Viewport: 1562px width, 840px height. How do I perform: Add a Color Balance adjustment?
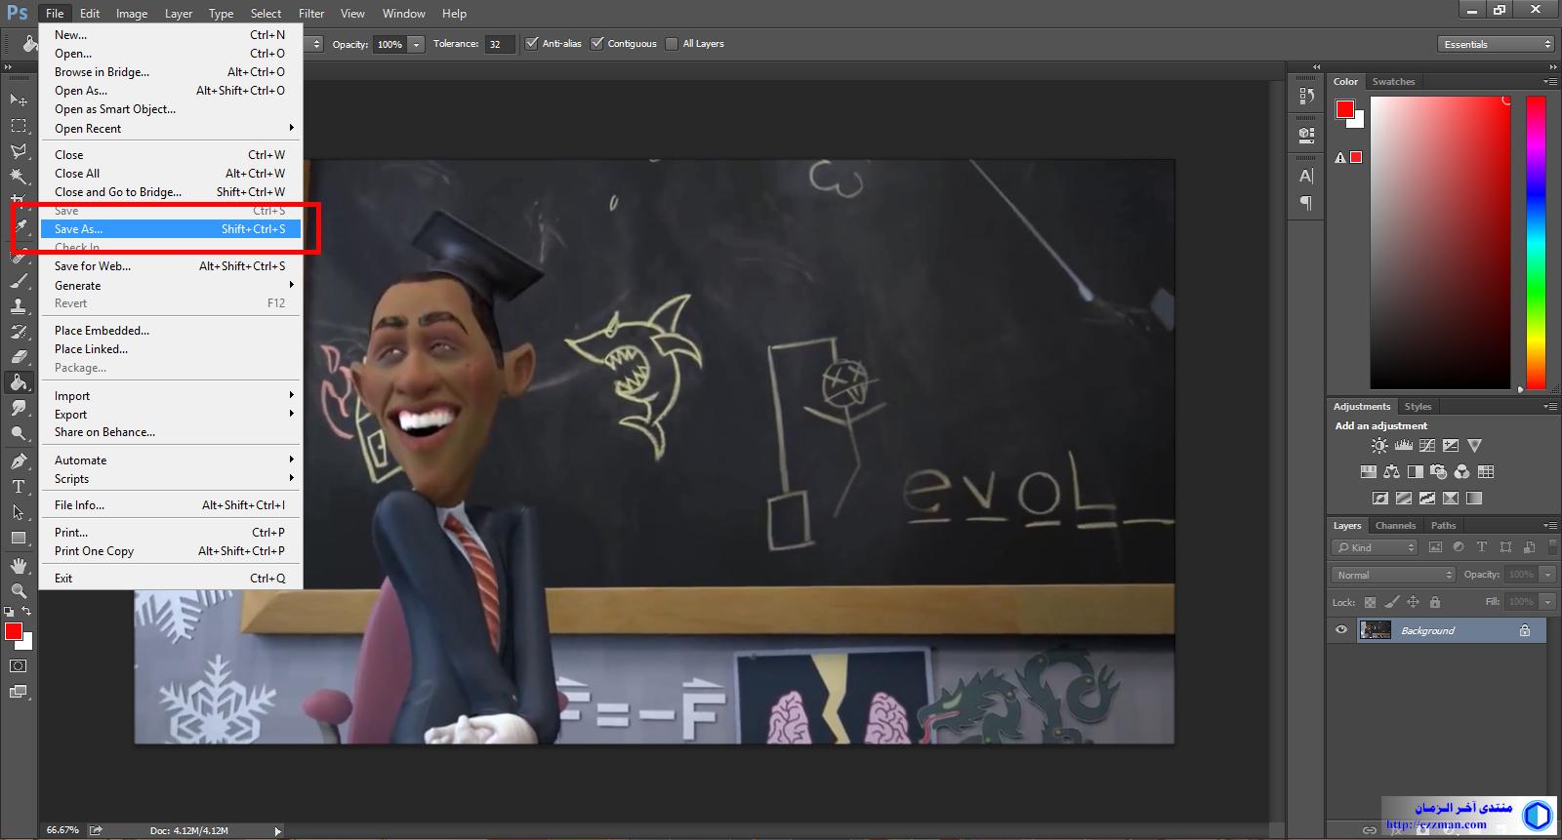1391,472
